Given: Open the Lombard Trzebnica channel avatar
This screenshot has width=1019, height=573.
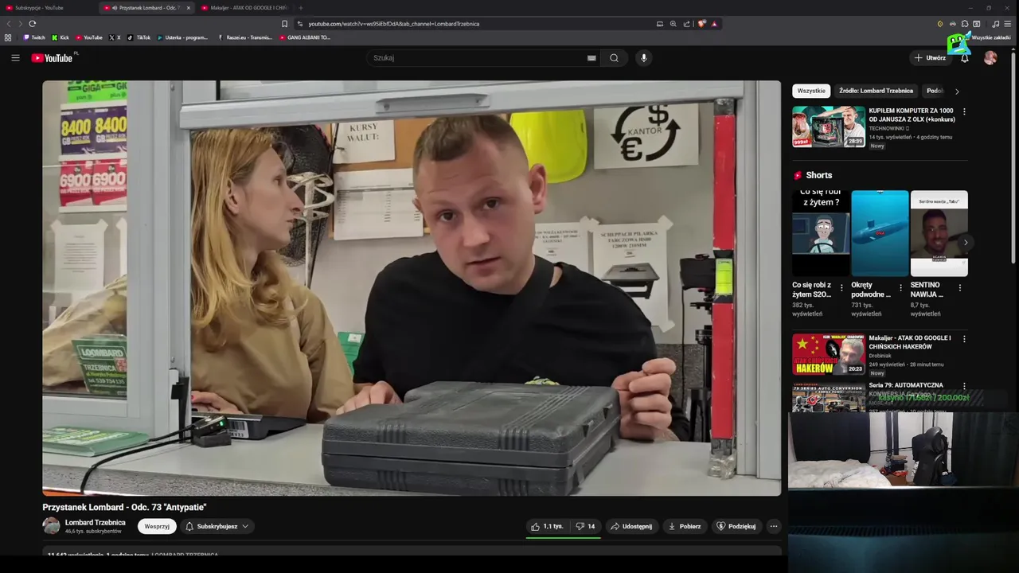Looking at the screenshot, I should click(x=51, y=525).
